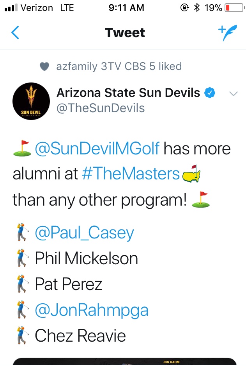246x369 pixels.
Task: Tap the back arrow icon
Action: coord(15,33)
